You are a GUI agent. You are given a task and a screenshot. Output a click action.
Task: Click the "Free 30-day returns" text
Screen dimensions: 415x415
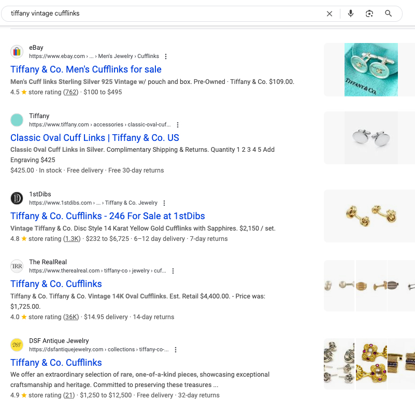pos(136,170)
